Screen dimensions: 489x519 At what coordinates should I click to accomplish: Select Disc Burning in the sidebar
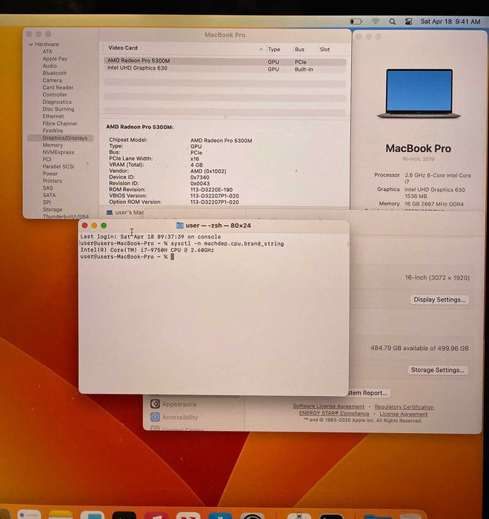click(x=59, y=109)
